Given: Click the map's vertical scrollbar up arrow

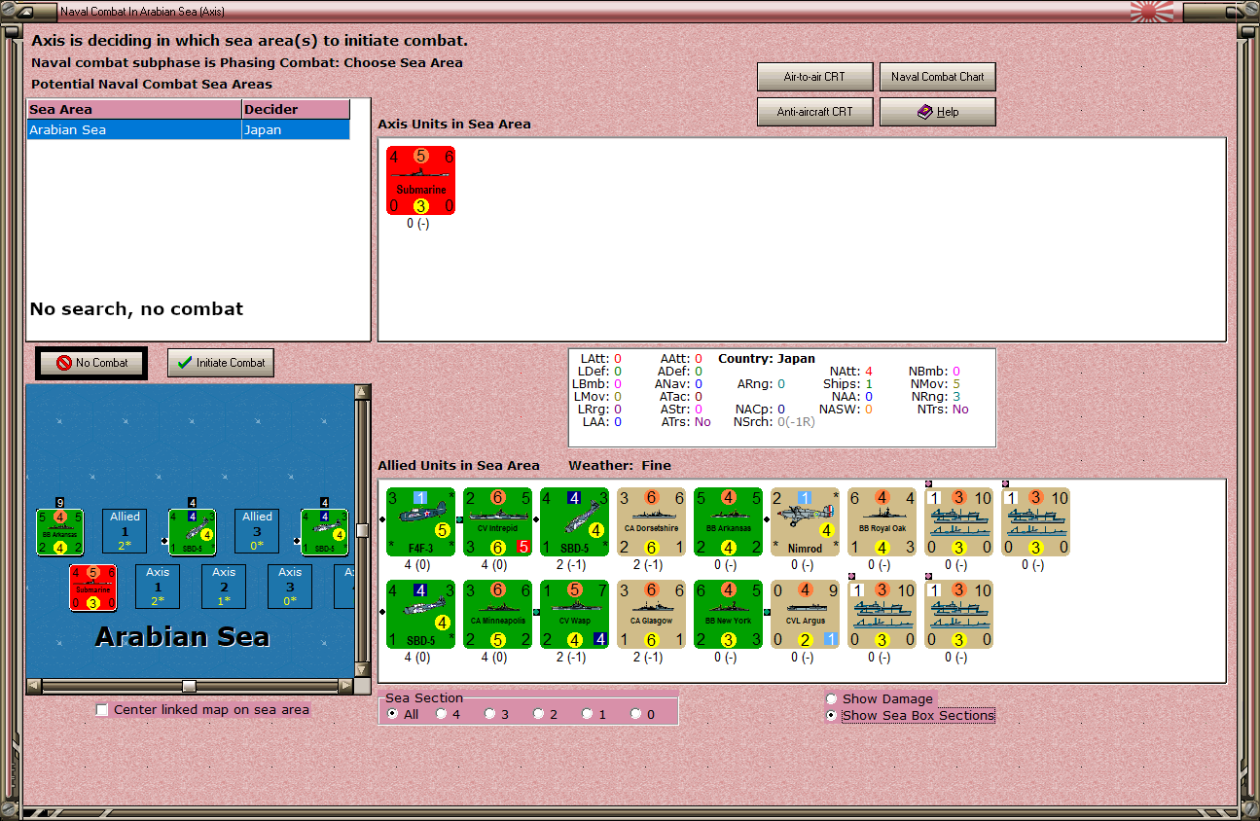Looking at the screenshot, I should [362, 393].
